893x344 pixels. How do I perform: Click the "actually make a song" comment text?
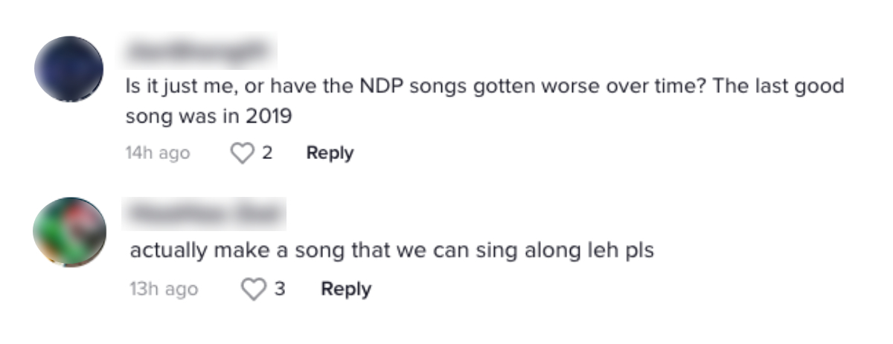tap(391, 250)
